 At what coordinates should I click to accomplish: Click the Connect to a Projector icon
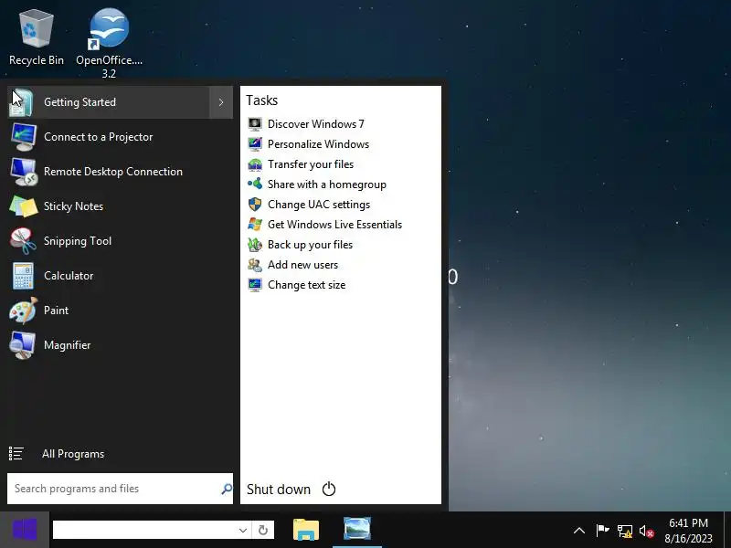tap(24, 136)
